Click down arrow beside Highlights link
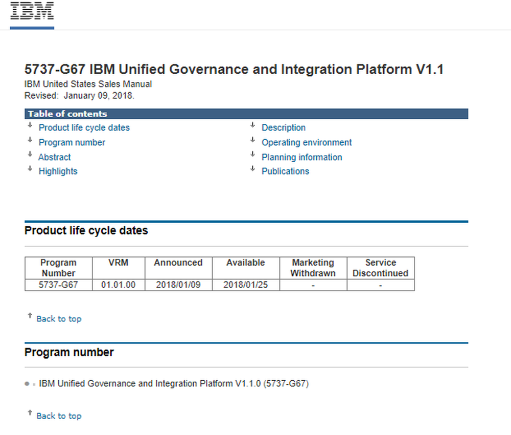This screenshot has width=511, height=435. pos(30,168)
